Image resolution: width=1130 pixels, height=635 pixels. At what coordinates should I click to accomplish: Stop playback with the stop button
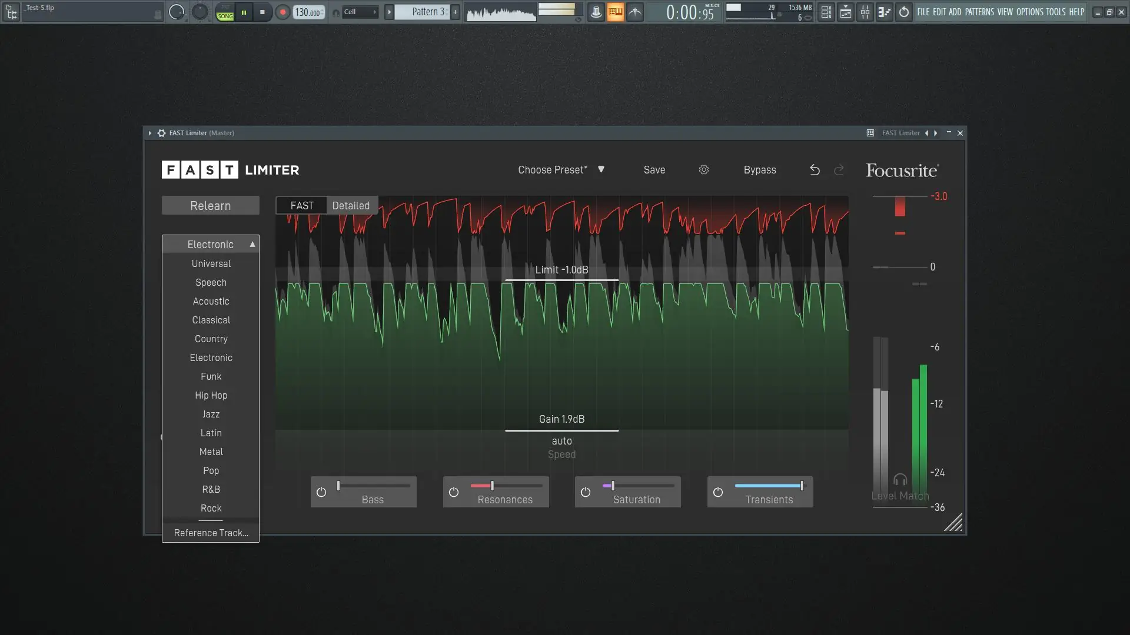tap(262, 12)
